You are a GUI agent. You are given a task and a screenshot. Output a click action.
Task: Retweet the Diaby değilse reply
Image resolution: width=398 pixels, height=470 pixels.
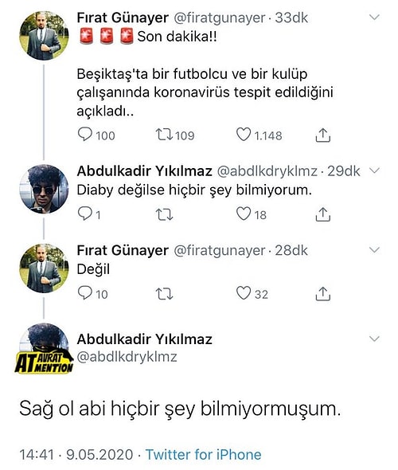click(164, 214)
